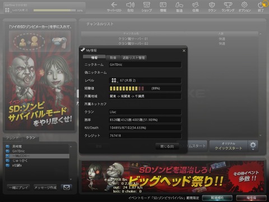Open the 任務 missions icon
269x202 pixels.
[196, 7]
